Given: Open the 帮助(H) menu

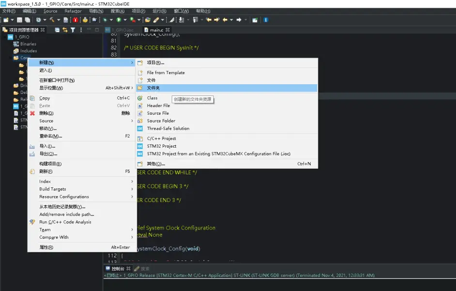Looking at the screenshot, I should tap(203, 11).
